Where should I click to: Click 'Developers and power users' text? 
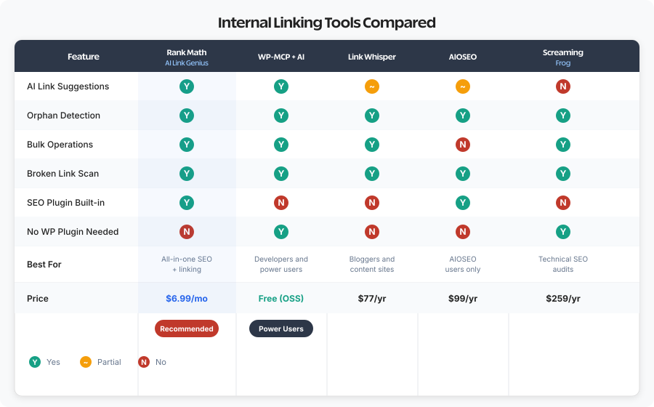point(281,264)
